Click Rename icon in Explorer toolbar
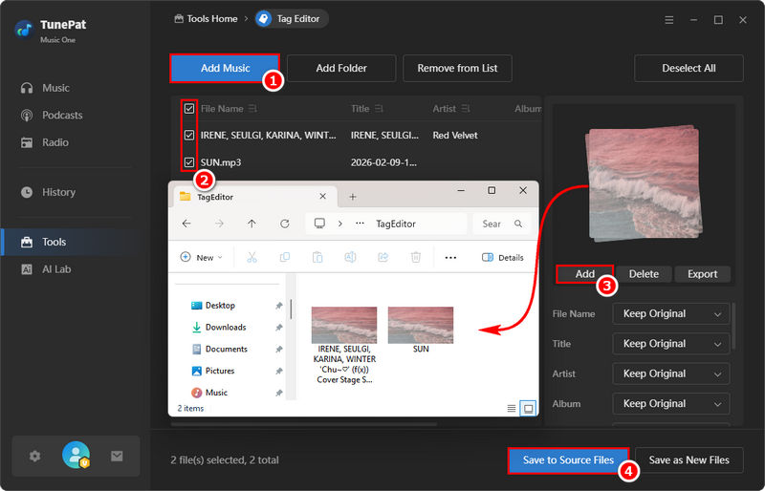This screenshot has width=765, height=491. 350,257
